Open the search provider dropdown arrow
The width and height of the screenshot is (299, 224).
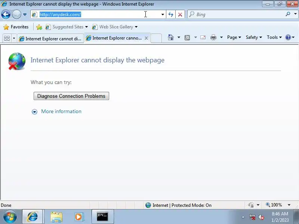[x=295, y=14]
